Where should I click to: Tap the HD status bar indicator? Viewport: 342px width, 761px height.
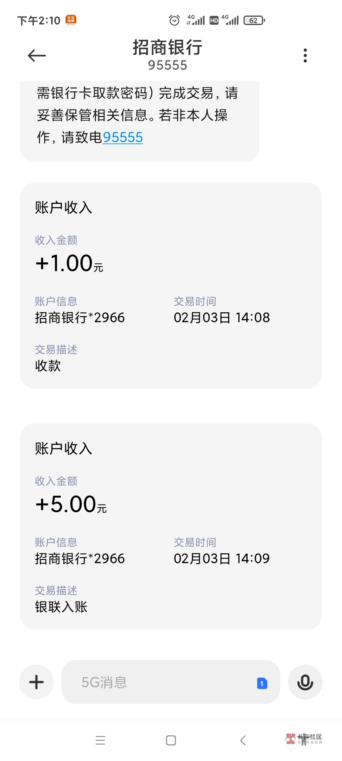tap(214, 21)
